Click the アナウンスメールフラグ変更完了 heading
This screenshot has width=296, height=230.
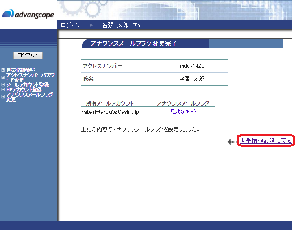133,43
